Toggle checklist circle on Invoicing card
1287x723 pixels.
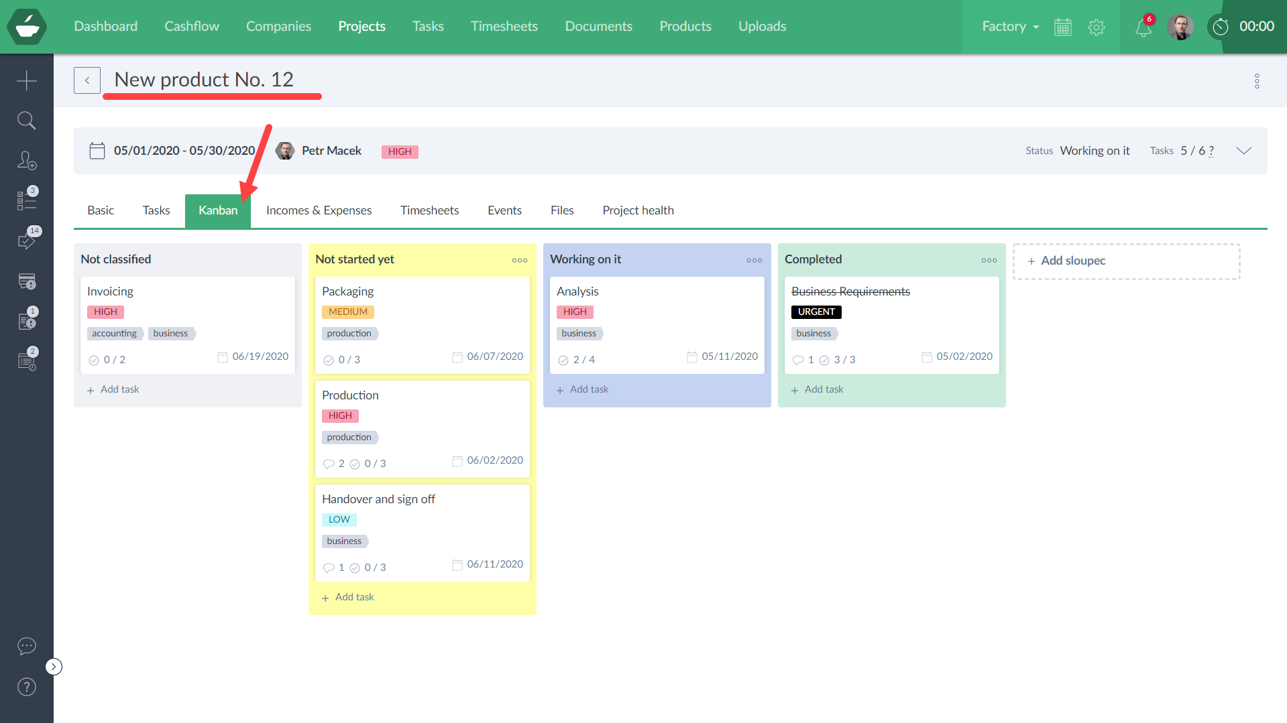[94, 360]
